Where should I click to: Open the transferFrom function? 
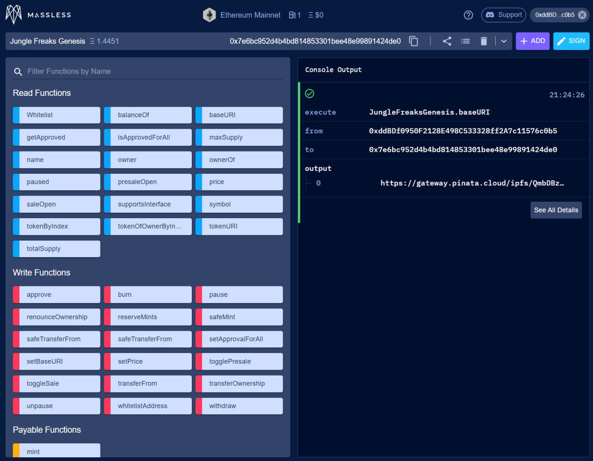click(x=148, y=384)
